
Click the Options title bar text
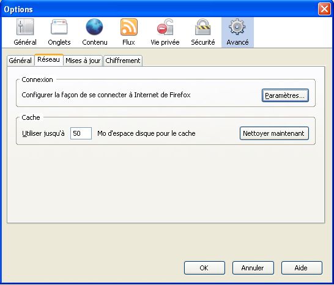point(18,10)
